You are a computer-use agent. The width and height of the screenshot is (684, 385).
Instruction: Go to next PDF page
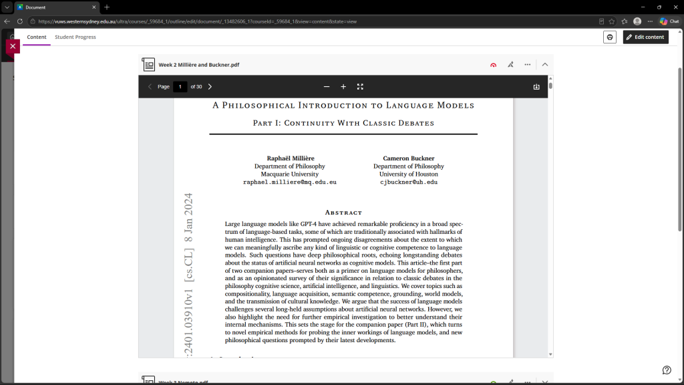tap(210, 87)
